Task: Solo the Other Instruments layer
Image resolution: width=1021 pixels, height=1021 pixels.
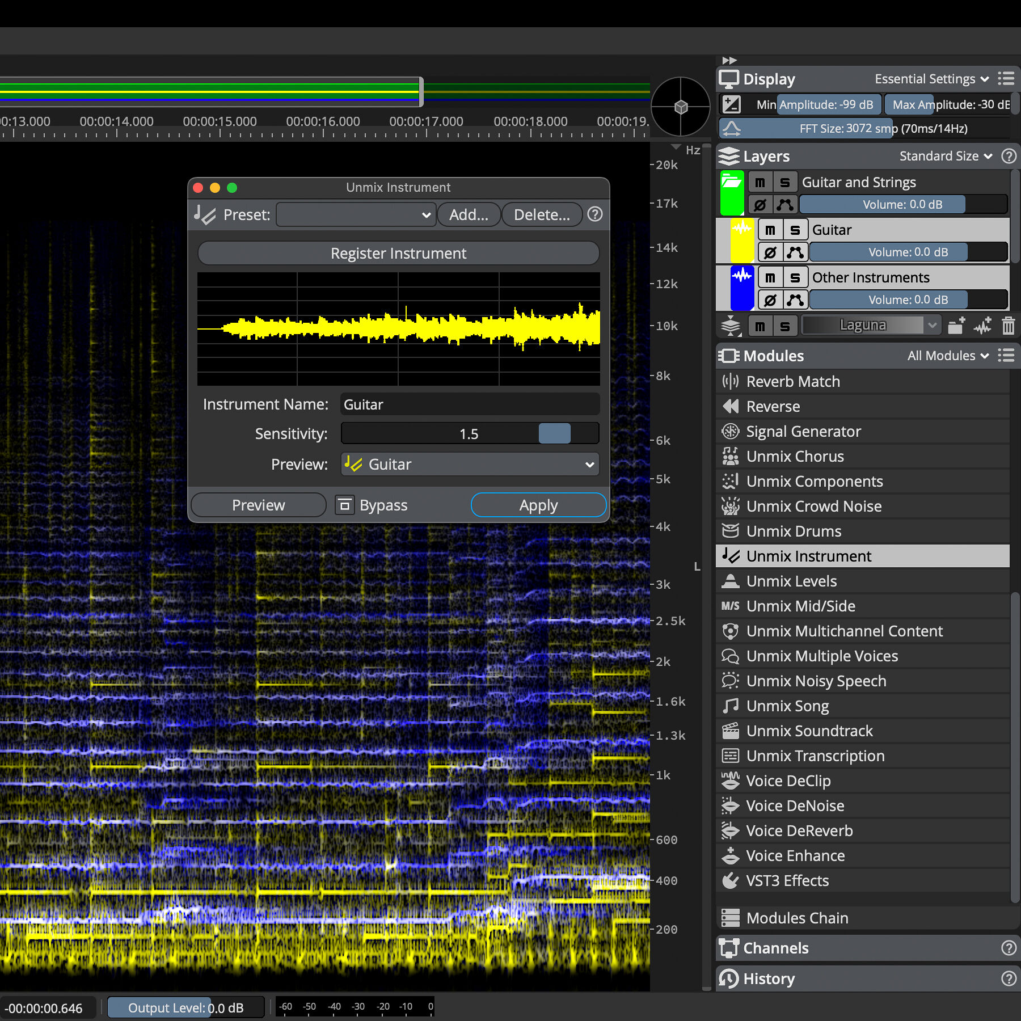Action: coord(795,277)
